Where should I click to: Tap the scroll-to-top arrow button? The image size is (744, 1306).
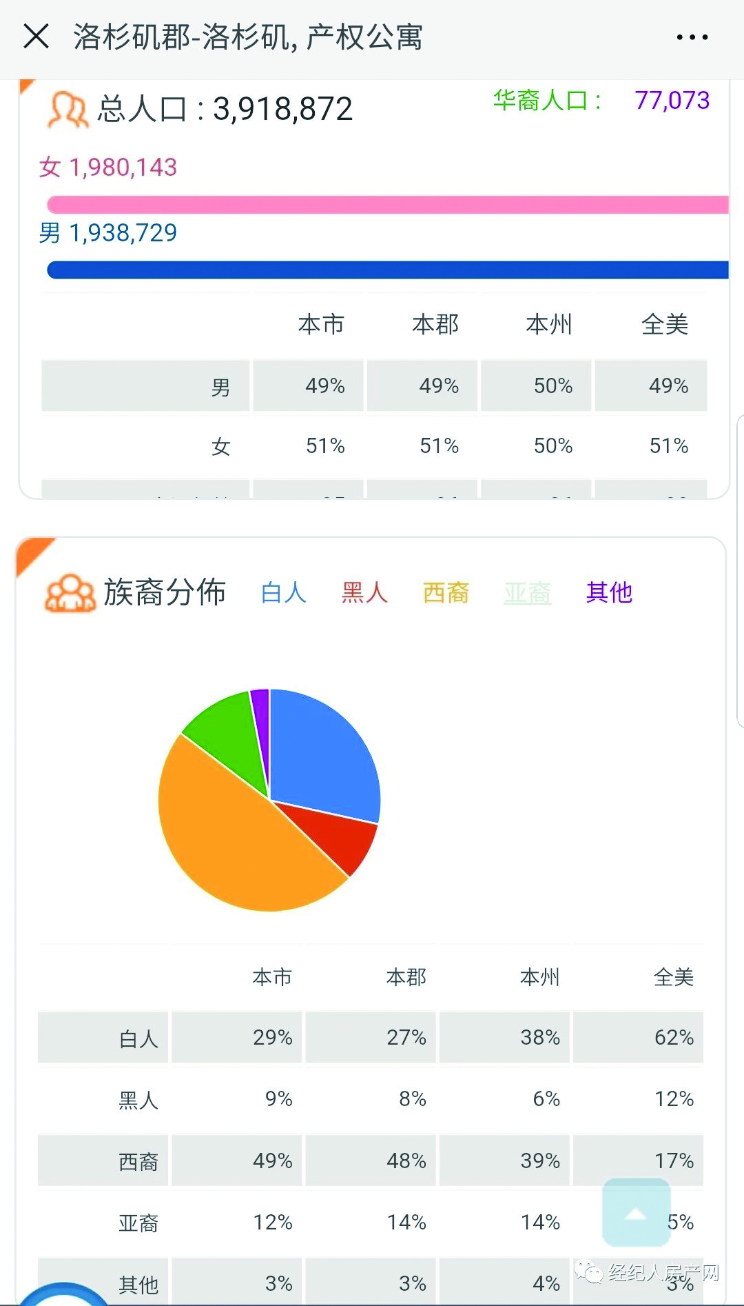point(636,1212)
